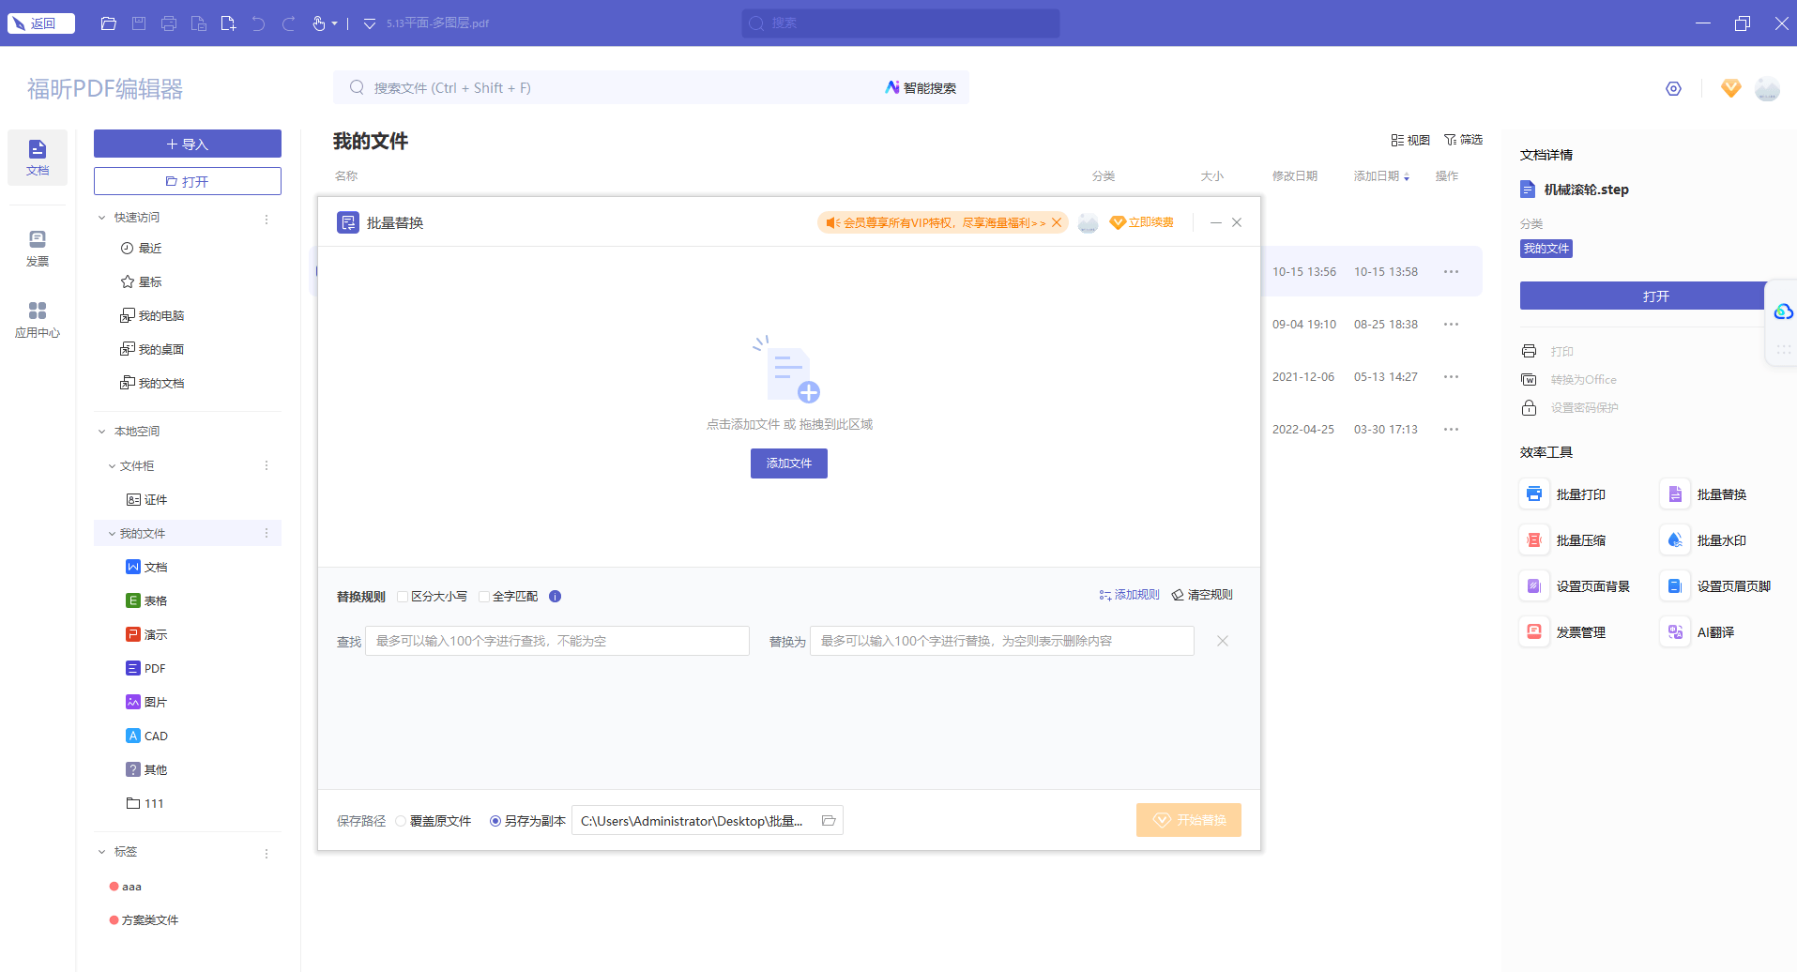Click the print icon in title bar
The width and height of the screenshot is (1797, 972).
point(169,23)
